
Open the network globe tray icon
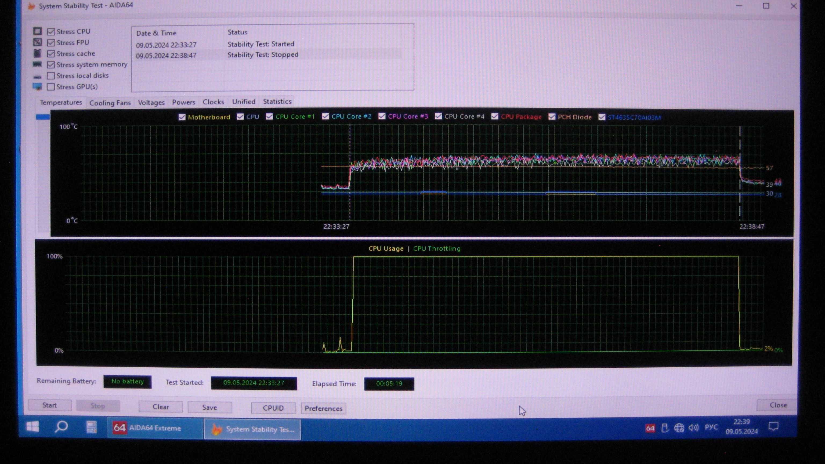679,427
